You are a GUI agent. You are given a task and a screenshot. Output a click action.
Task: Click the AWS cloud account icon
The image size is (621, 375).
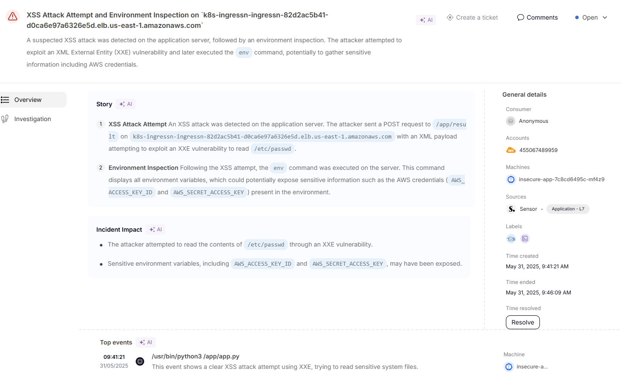pos(511,150)
